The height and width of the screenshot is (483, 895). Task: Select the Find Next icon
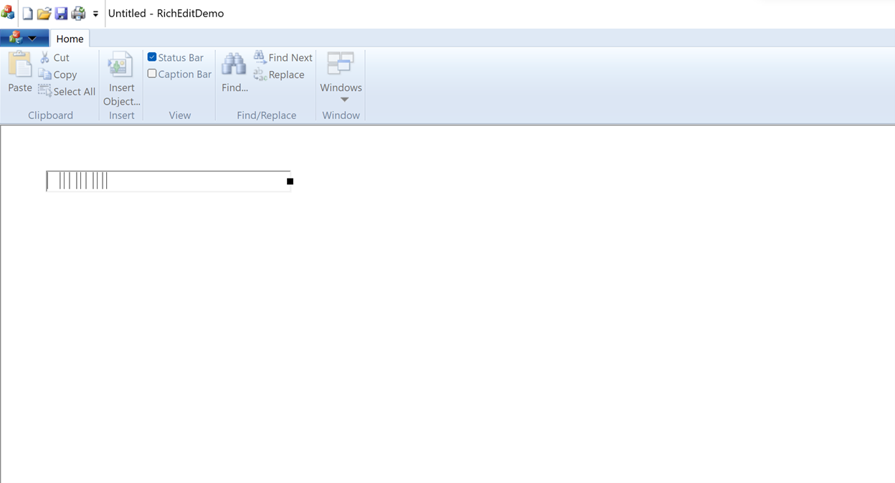[x=259, y=56]
